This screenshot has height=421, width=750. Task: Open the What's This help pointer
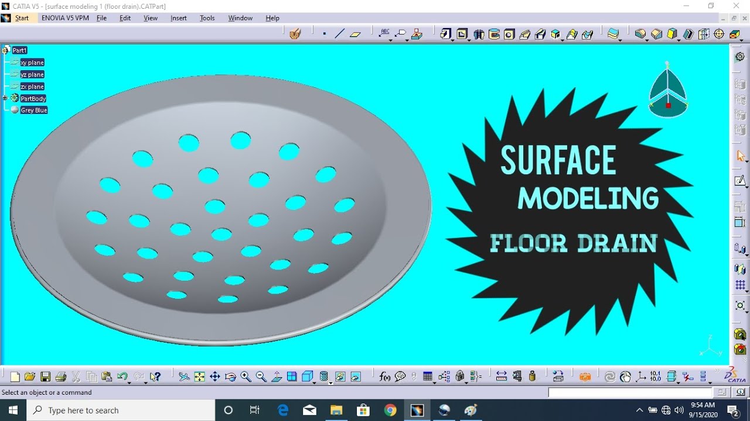[155, 377]
